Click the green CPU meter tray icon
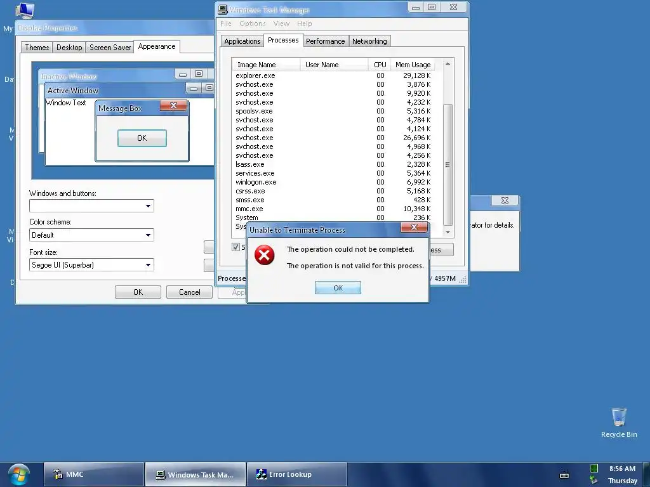 tap(594, 469)
